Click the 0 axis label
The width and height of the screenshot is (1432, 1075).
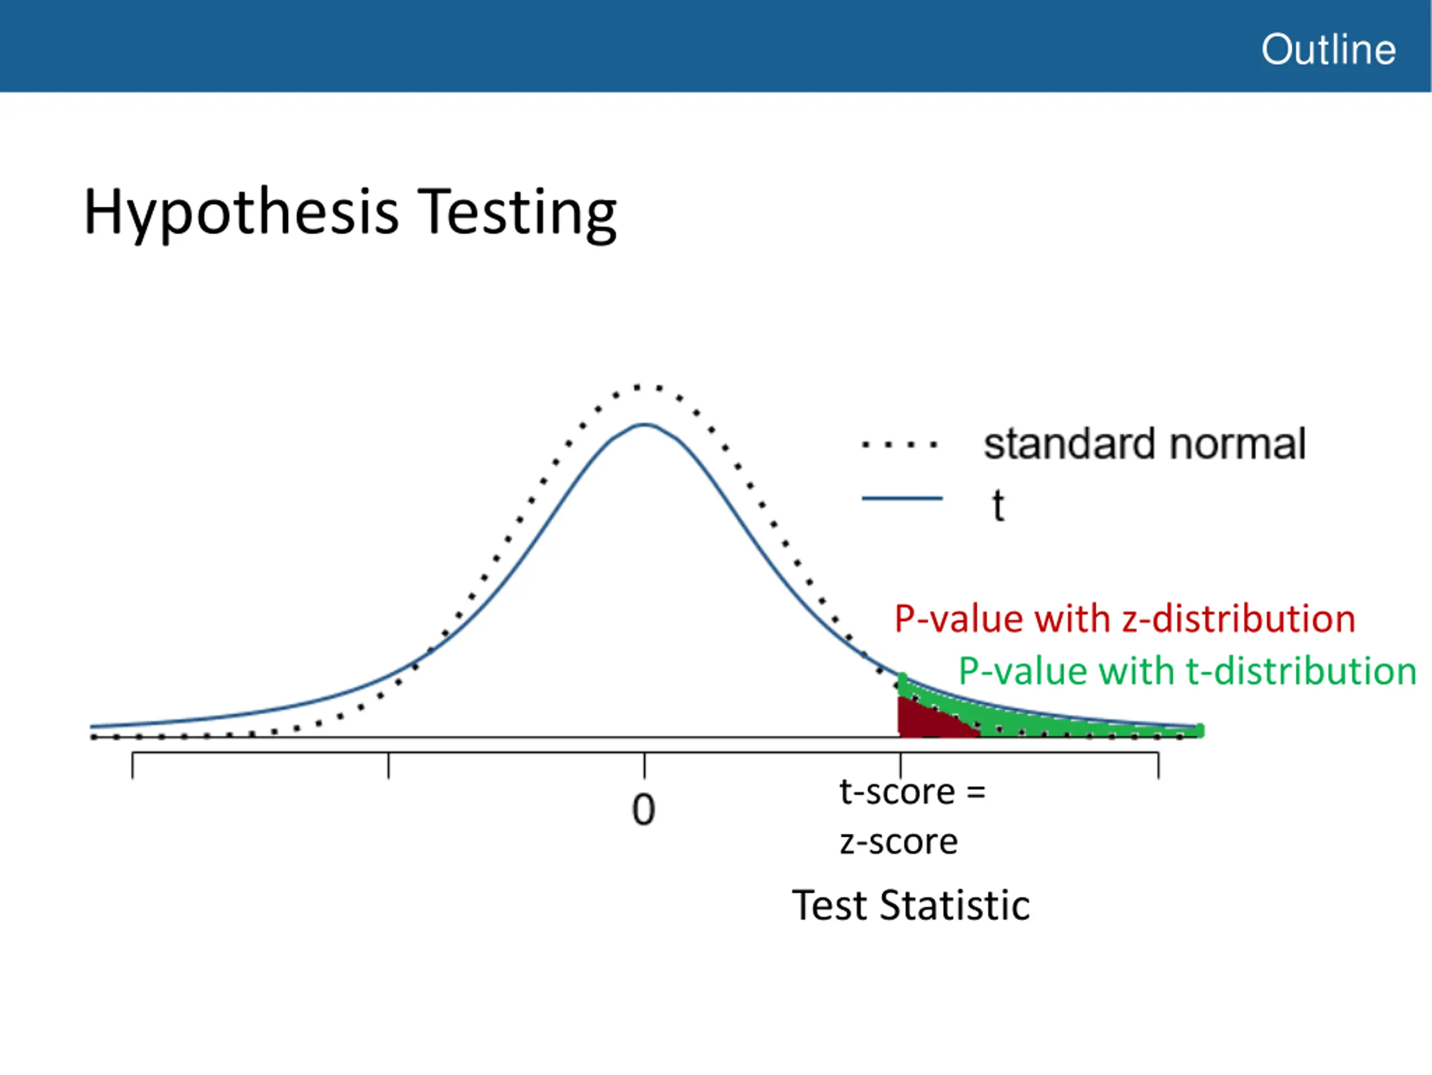(643, 810)
